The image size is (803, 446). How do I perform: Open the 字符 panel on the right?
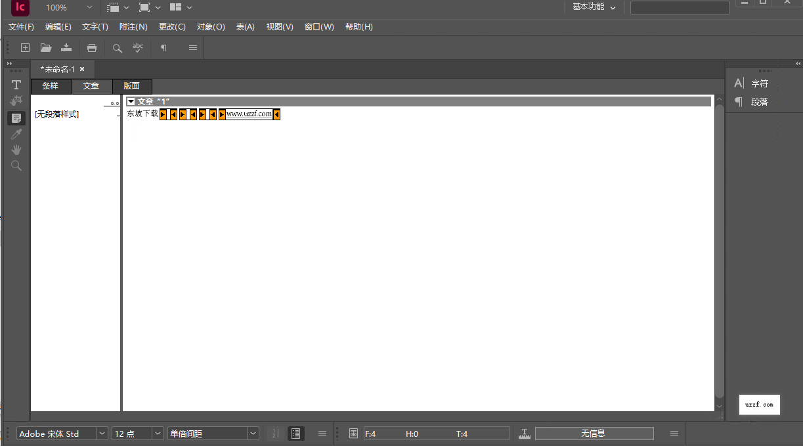759,83
